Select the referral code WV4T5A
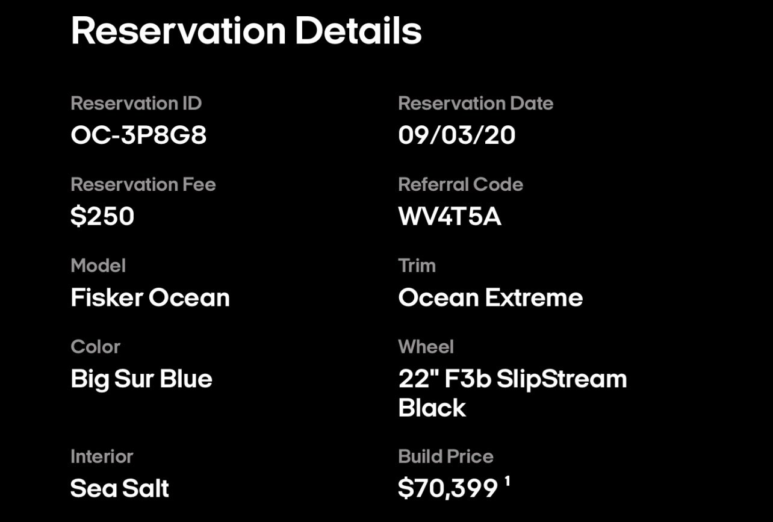The height and width of the screenshot is (522, 773). (450, 216)
